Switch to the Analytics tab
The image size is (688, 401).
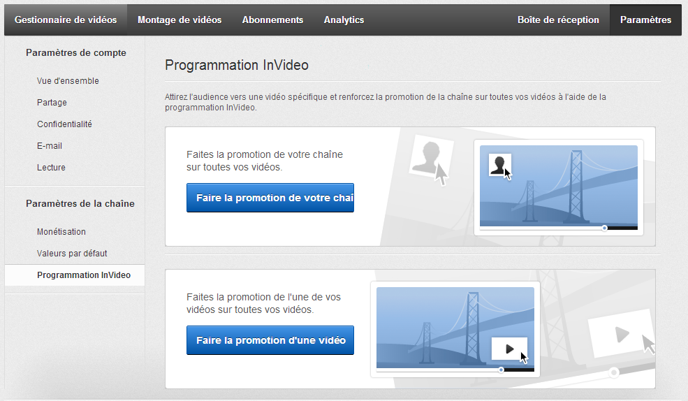[344, 20]
